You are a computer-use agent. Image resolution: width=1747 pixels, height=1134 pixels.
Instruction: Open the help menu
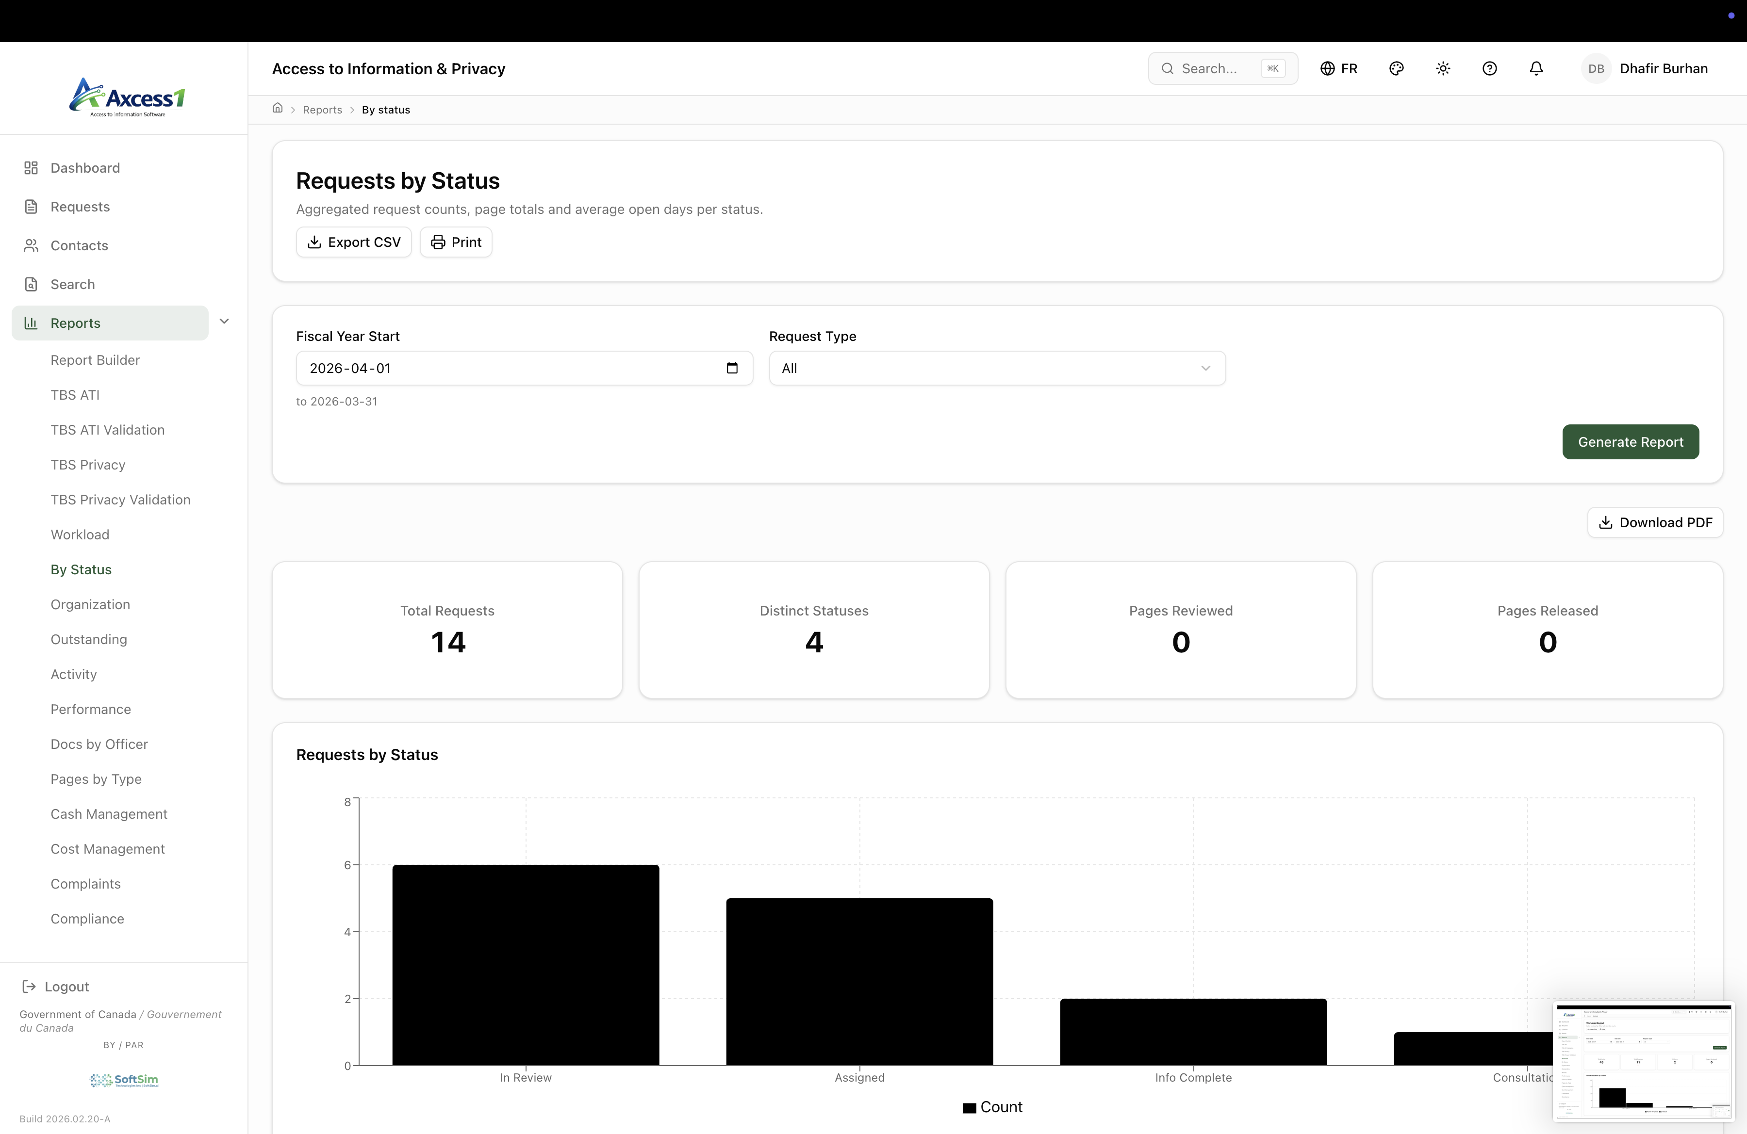(1489, 68)
